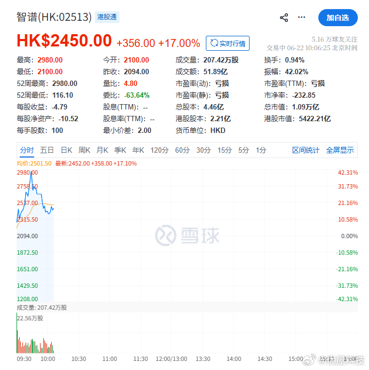Screen dimensions: 369x370
Task: Click the 港股通 tag
Action: [x=107, y=17]
